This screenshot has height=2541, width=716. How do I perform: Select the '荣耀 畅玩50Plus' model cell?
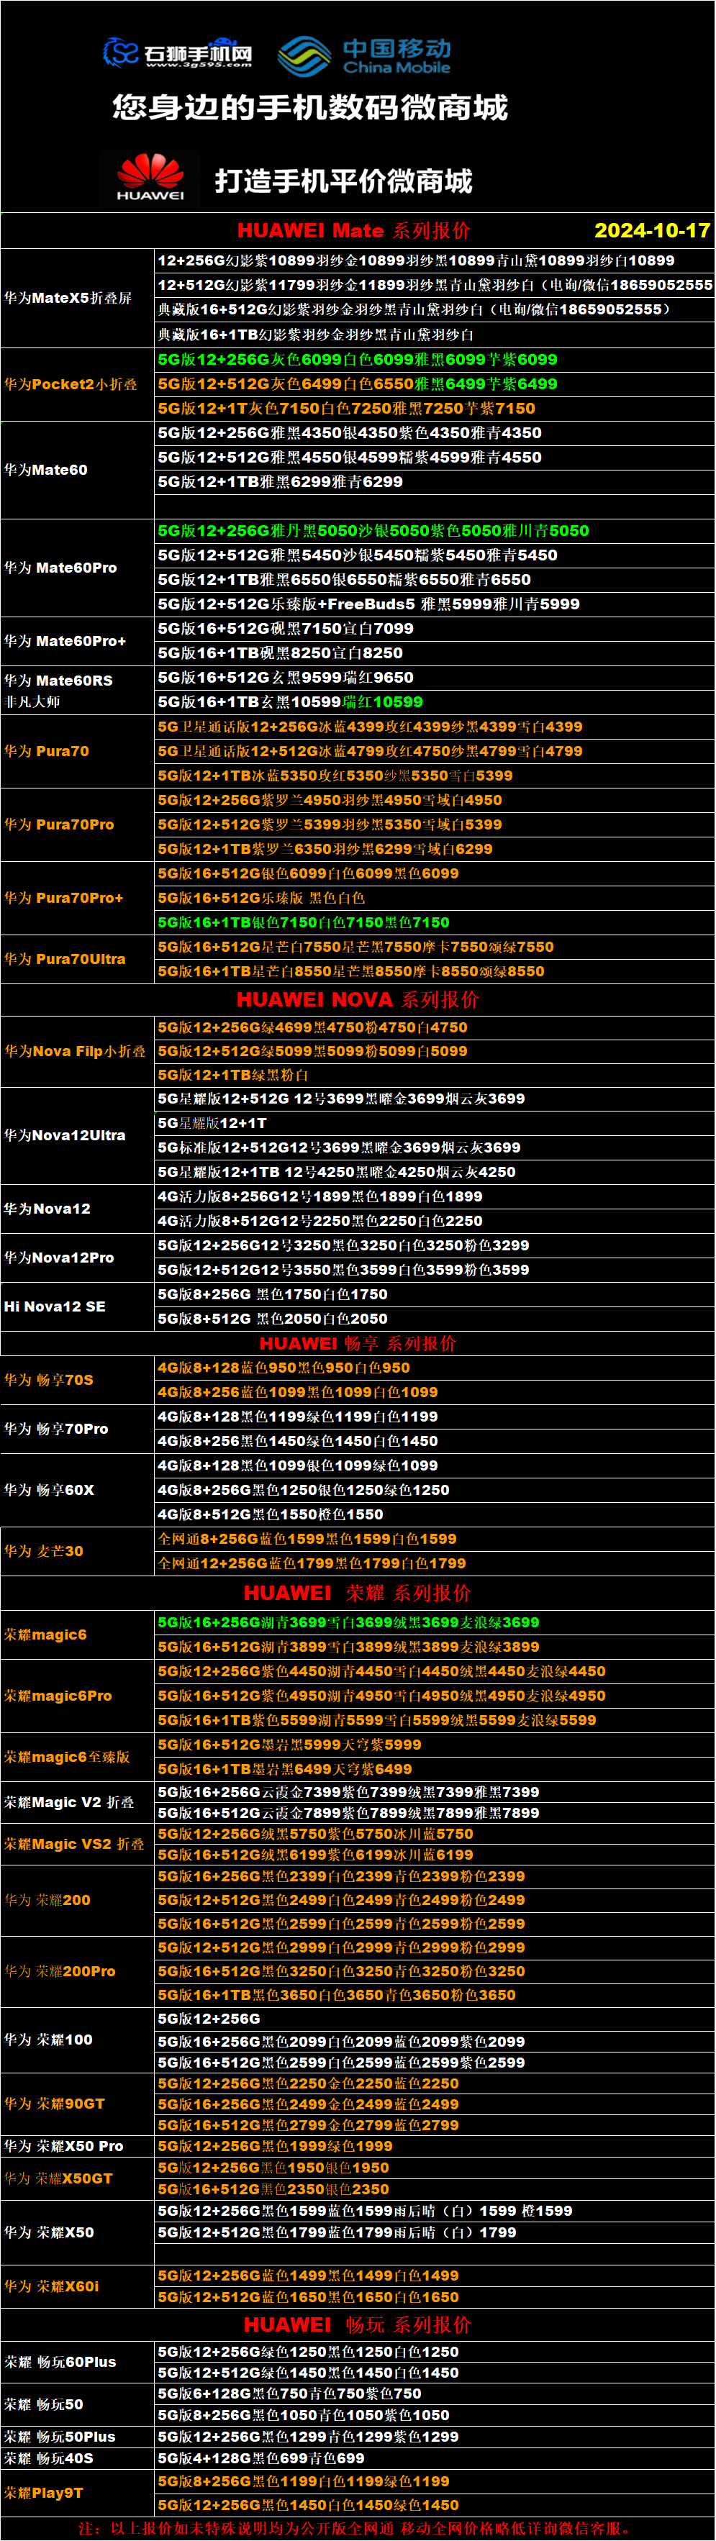point(77,2437)
